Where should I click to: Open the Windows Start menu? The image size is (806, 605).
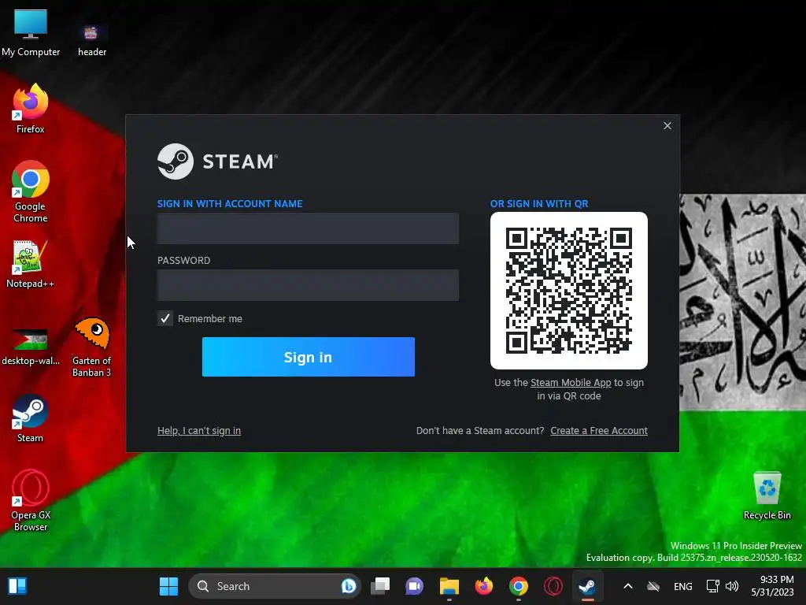[x=168, y=586]
